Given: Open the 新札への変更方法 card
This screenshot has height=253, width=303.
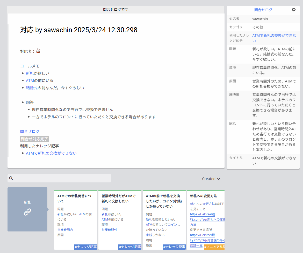Looking at the screenshot, I should [x=204, y=196].
